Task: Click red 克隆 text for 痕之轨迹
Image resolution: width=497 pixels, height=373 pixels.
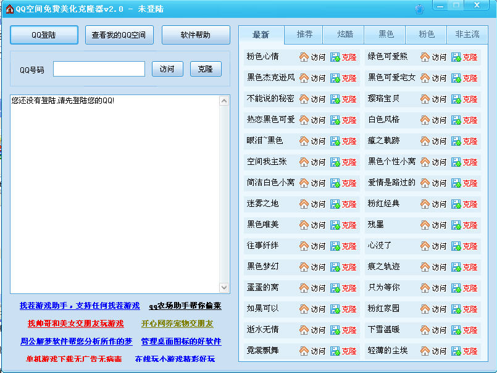Action: (x=470, y=267)
